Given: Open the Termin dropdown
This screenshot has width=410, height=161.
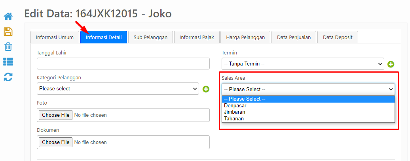Looking at the screenshot, I should (x=303, y=64).
